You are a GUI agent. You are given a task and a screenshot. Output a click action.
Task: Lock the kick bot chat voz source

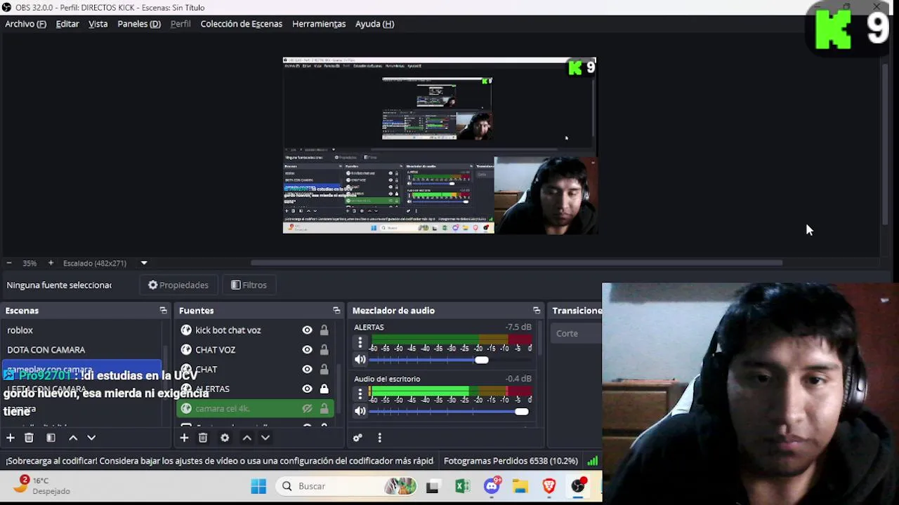[x=324, y=330]
